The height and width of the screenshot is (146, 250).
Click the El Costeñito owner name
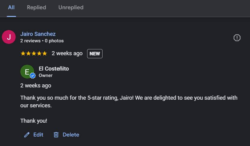[x=54, y=69]
